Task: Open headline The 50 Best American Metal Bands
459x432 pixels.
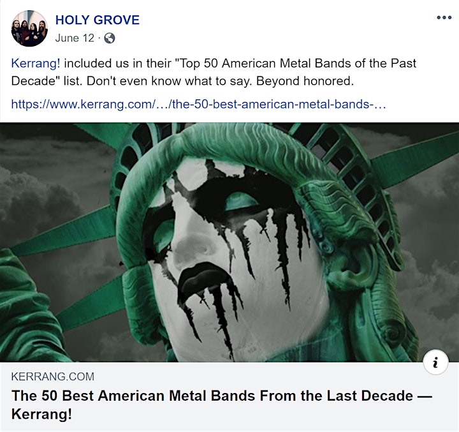Action: [x=222, y=405]
